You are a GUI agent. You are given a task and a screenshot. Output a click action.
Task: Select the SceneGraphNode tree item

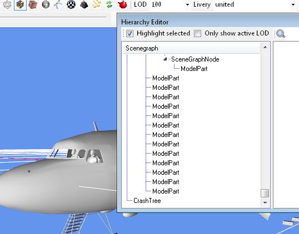(x=195, y=59)
